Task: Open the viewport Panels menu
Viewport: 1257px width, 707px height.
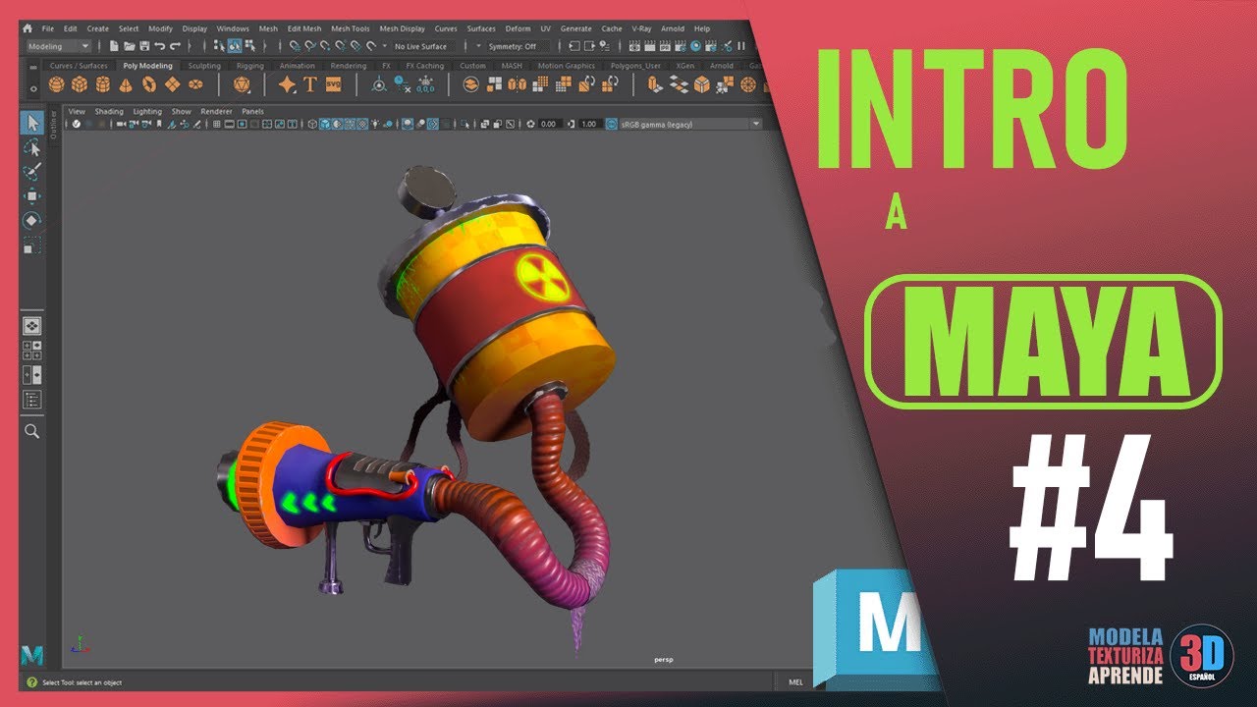Action: 252,112
